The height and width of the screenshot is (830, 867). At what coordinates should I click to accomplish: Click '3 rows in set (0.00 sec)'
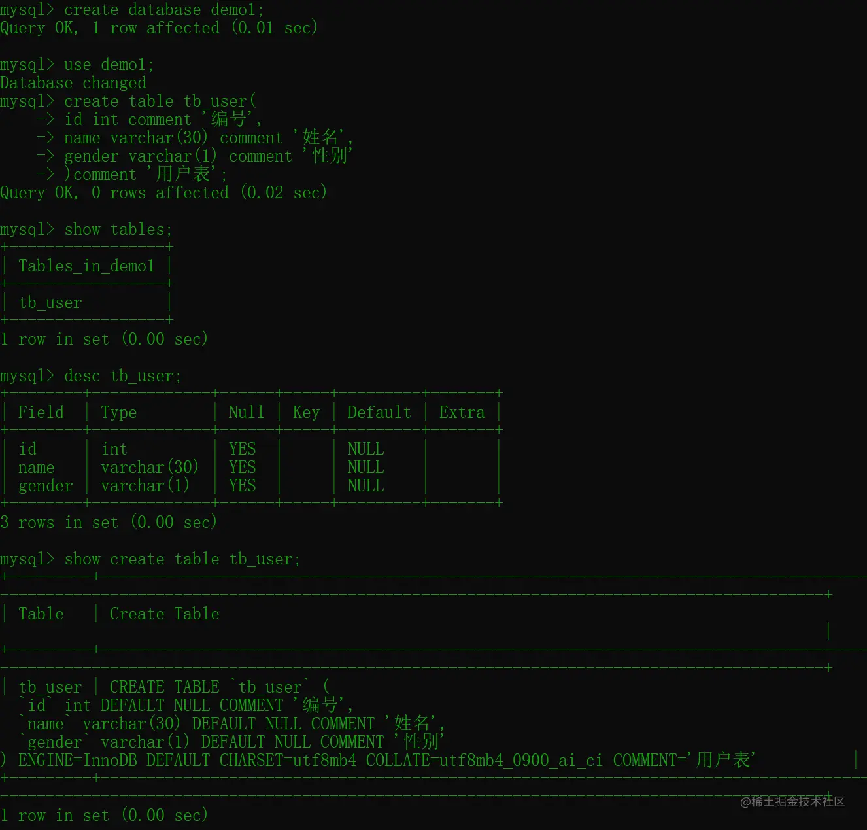[108, 523]
